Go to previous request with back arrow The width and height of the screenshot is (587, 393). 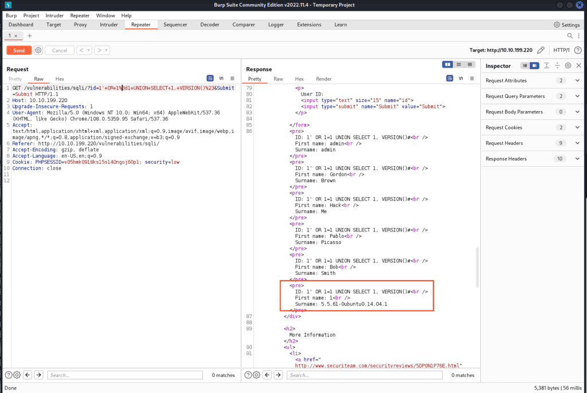coord(81,50)
